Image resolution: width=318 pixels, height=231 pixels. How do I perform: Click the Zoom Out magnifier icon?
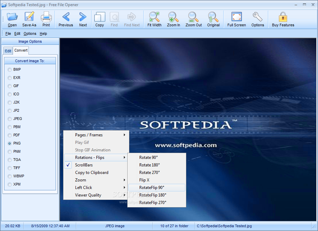[x=193, y=17]
